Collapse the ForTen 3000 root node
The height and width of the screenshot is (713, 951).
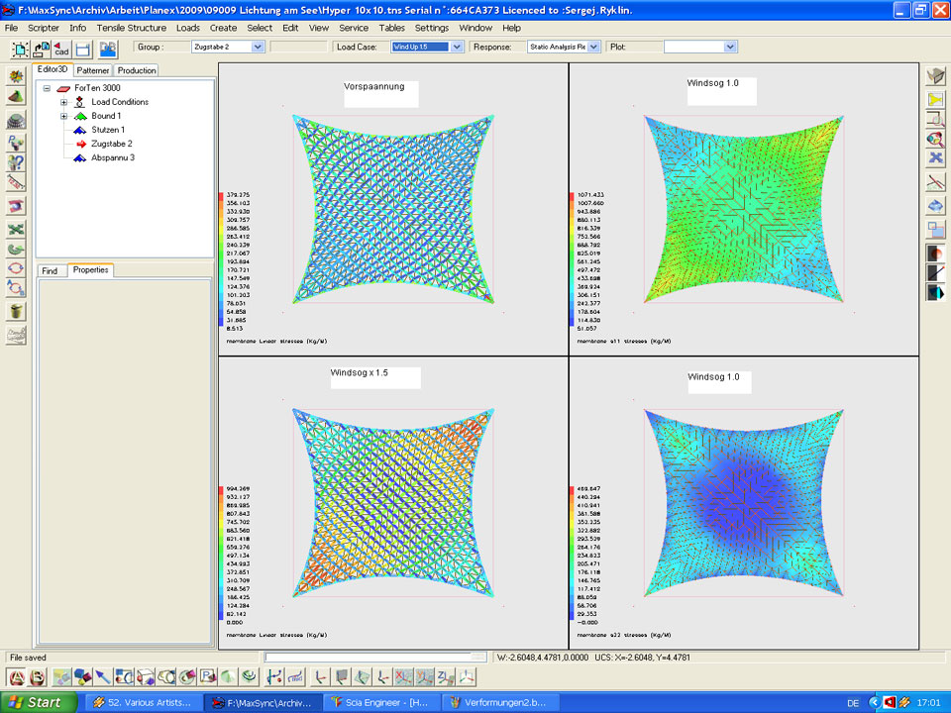(x=47, y=88)
